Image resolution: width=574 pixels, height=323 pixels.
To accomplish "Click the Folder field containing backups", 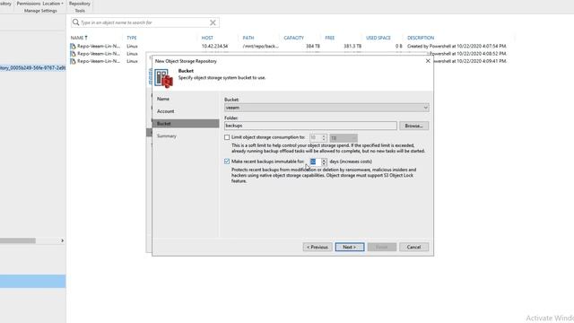I will [310, 126].
